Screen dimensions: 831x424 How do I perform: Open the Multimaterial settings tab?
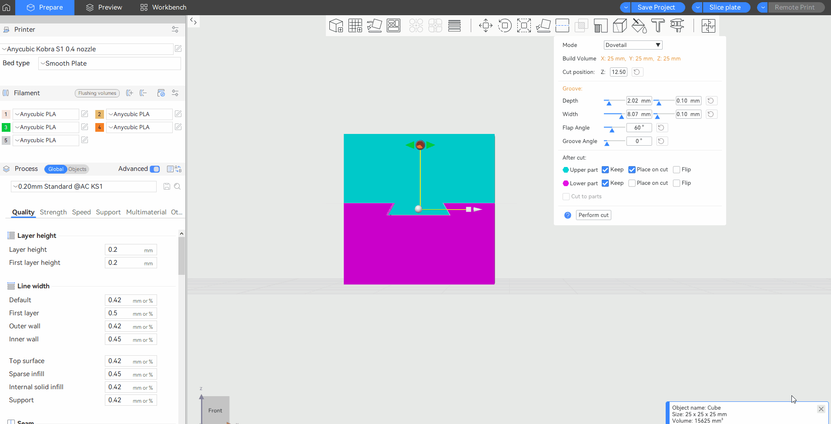146,212
